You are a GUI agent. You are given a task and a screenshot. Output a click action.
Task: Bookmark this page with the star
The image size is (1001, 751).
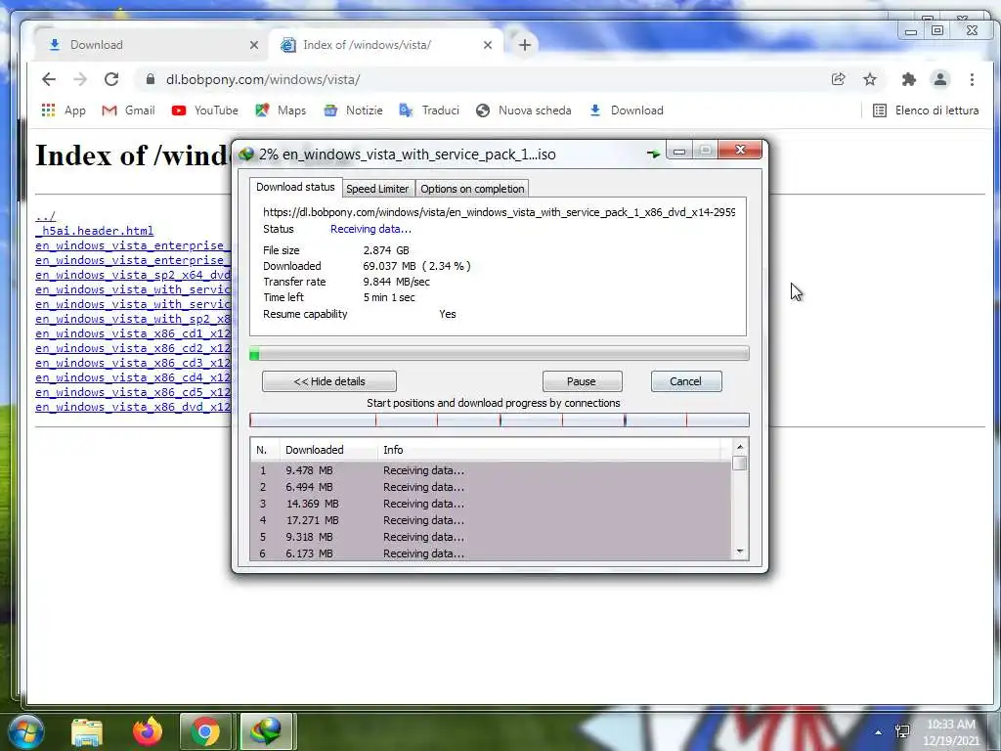(x=869, y=79)
